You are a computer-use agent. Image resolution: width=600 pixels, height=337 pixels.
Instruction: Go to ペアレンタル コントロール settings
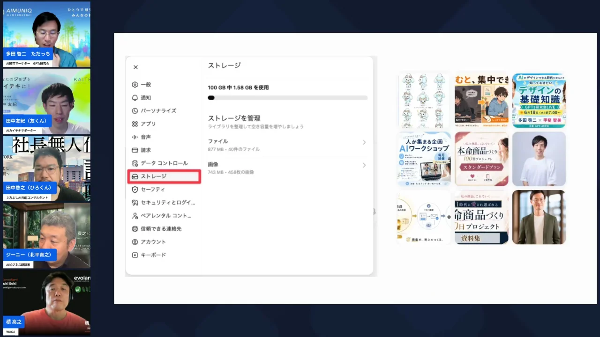[x=164, y=216]
